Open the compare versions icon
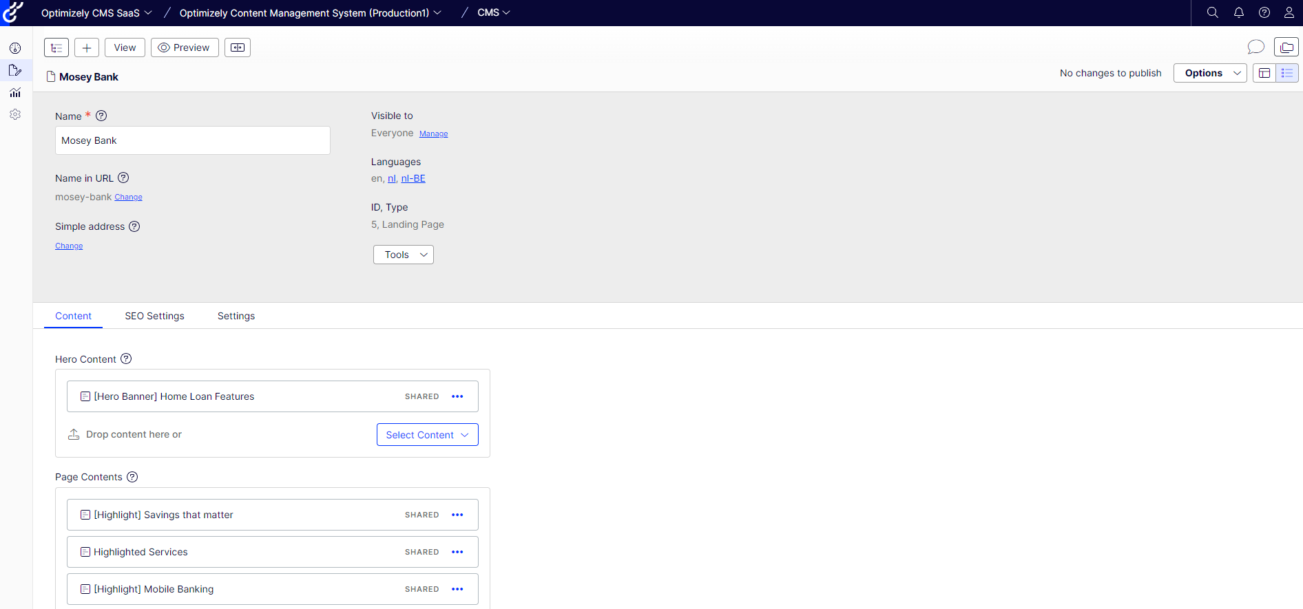Viewport: 1303px width, 609px height. click(238, 47)
